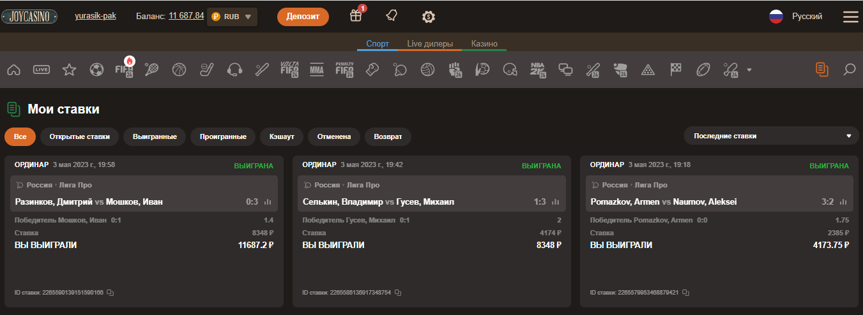Open the LIVE events icon
Image resolution: width=863 pixels, height=315 pixels.
point(42,70)
